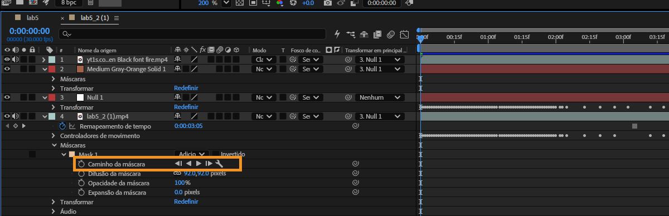The height and width of the screenshot is (216, 669).
Task: Go to previous time remap keyframe
Action: point(7,126)
